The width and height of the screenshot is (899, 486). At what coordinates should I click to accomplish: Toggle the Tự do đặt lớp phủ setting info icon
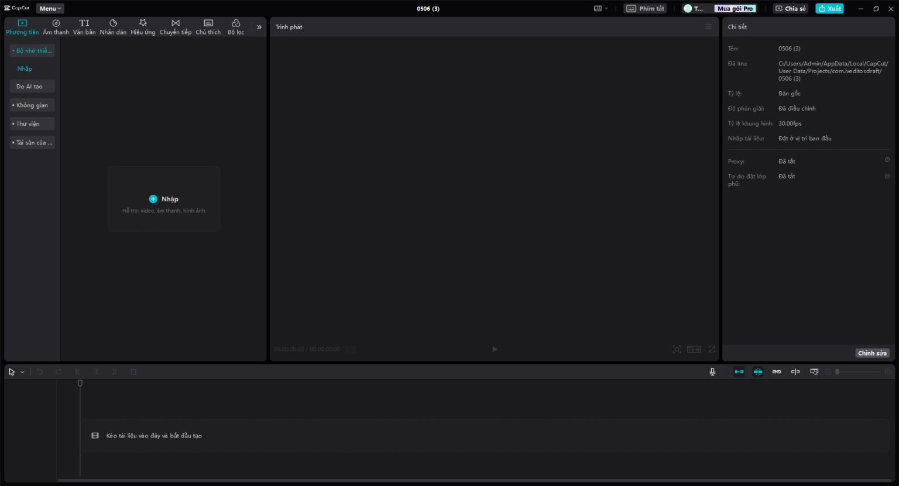[887, 175]
